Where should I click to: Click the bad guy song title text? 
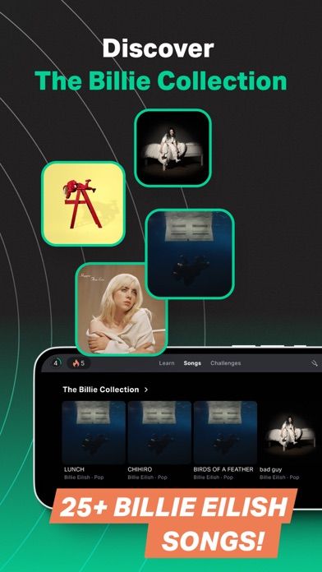(270, 469)
